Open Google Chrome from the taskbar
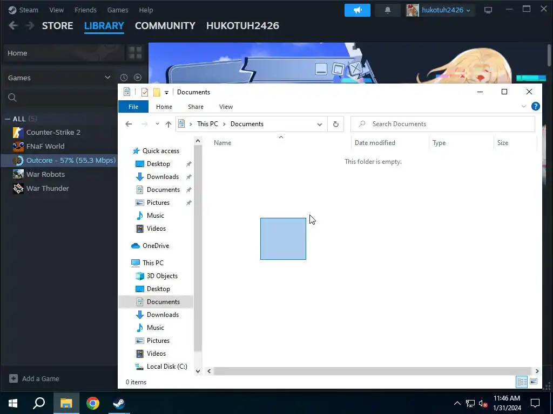 pos(93,403)
